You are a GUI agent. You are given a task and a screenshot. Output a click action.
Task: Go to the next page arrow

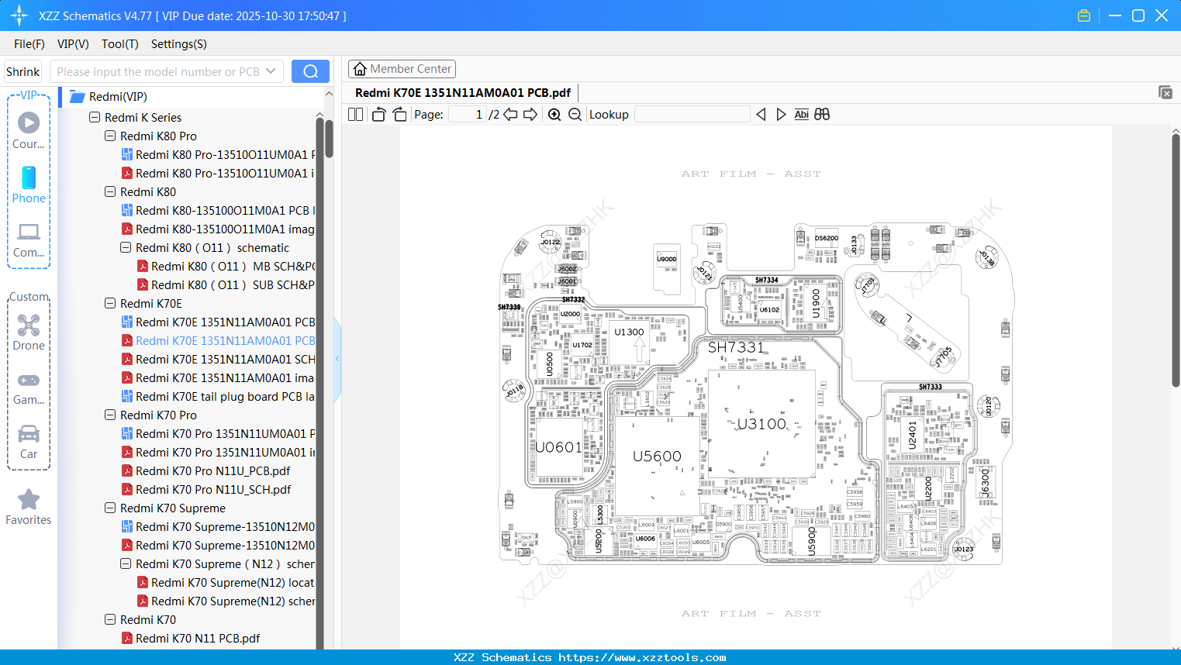(530, 114)
